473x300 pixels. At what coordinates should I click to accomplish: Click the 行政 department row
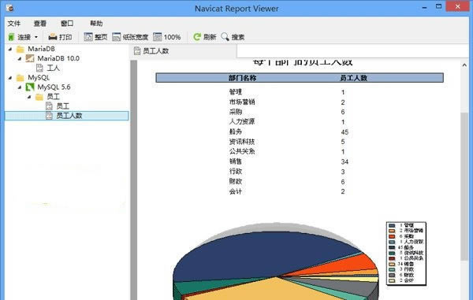tap(236, 172)
